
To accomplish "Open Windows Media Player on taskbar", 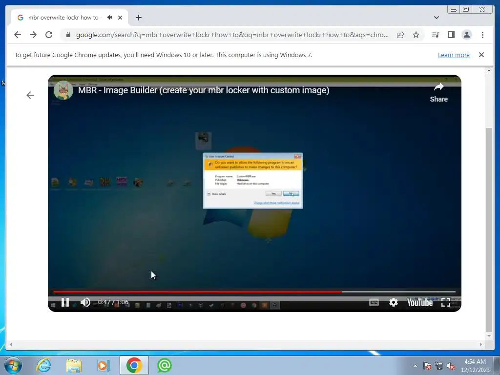I will [104, 365].
